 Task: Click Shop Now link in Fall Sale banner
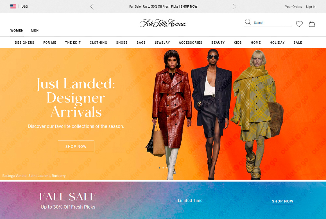tap(282, 201)
